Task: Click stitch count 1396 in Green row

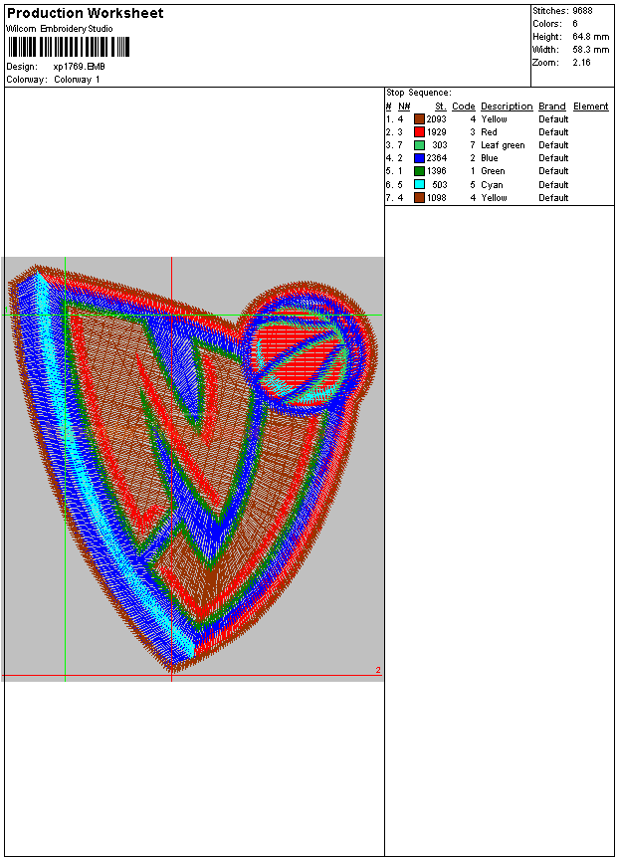Action: pos(437,171)
